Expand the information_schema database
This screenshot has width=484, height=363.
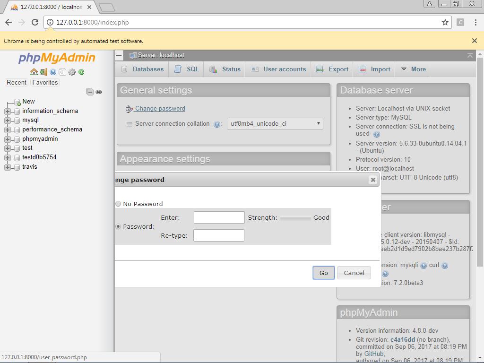point(8,112)
